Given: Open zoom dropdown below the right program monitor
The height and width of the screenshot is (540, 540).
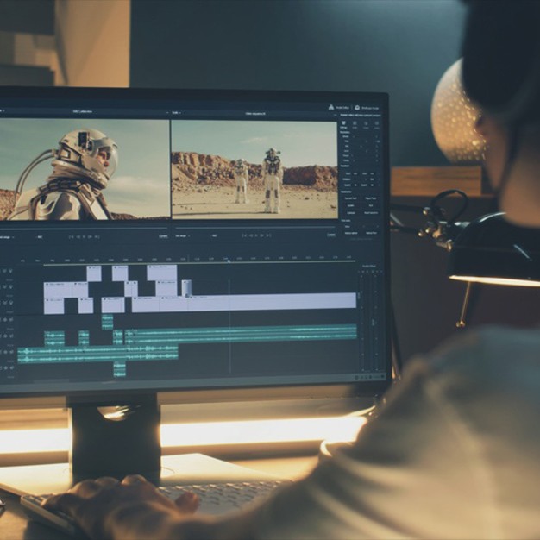Looking at the screenshot, I should (x=183, y=235).
